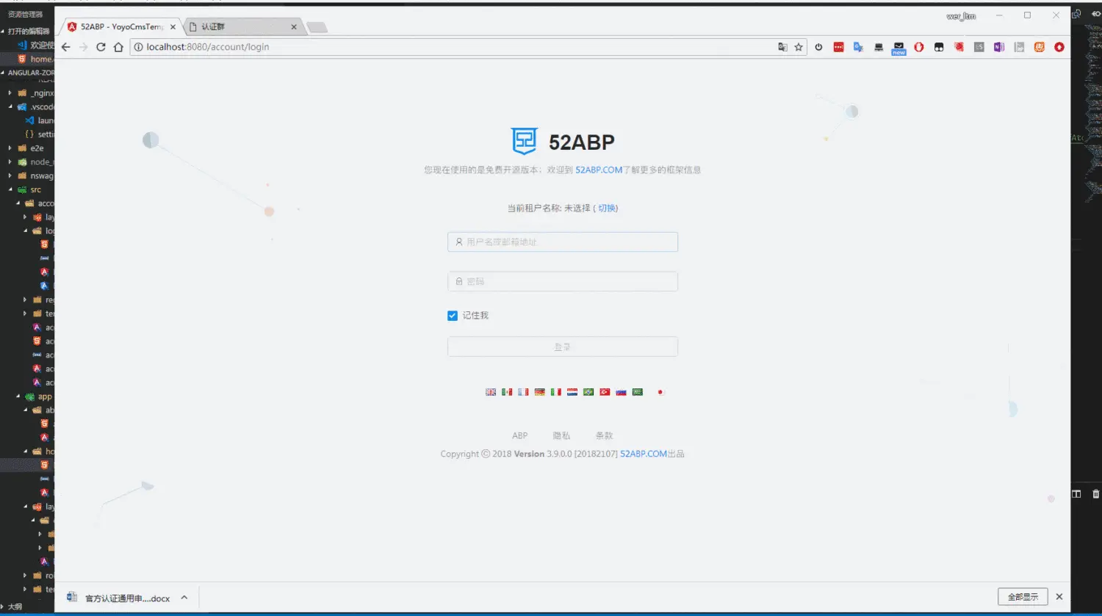This screenshot has height=616, width=1102.
Task: Select the Turkish flag language
Action: pyautogui.click(x=605, y=392)
